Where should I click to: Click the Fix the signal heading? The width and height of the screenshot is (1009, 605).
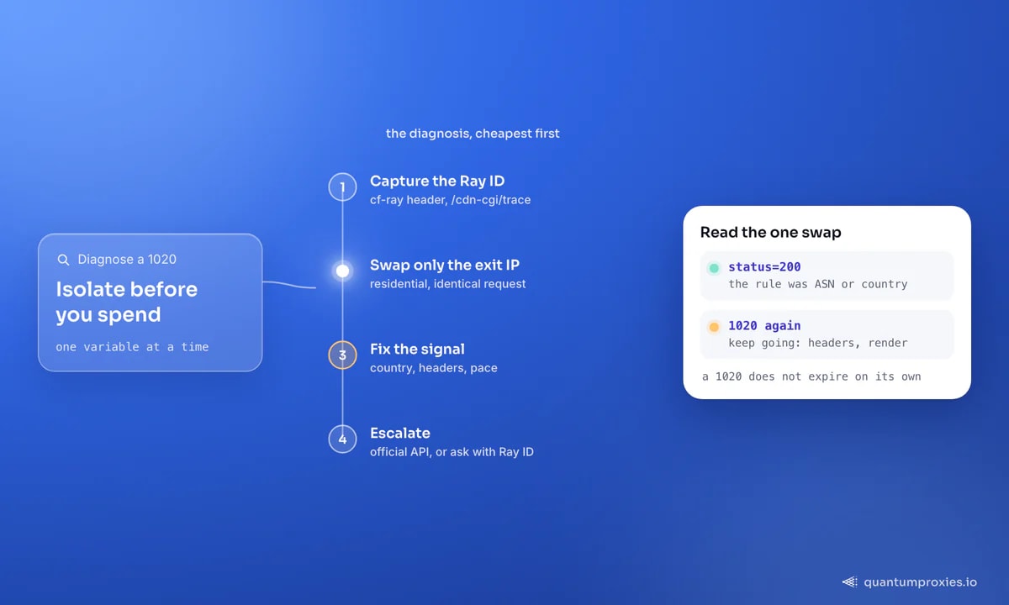click(417, 349)
